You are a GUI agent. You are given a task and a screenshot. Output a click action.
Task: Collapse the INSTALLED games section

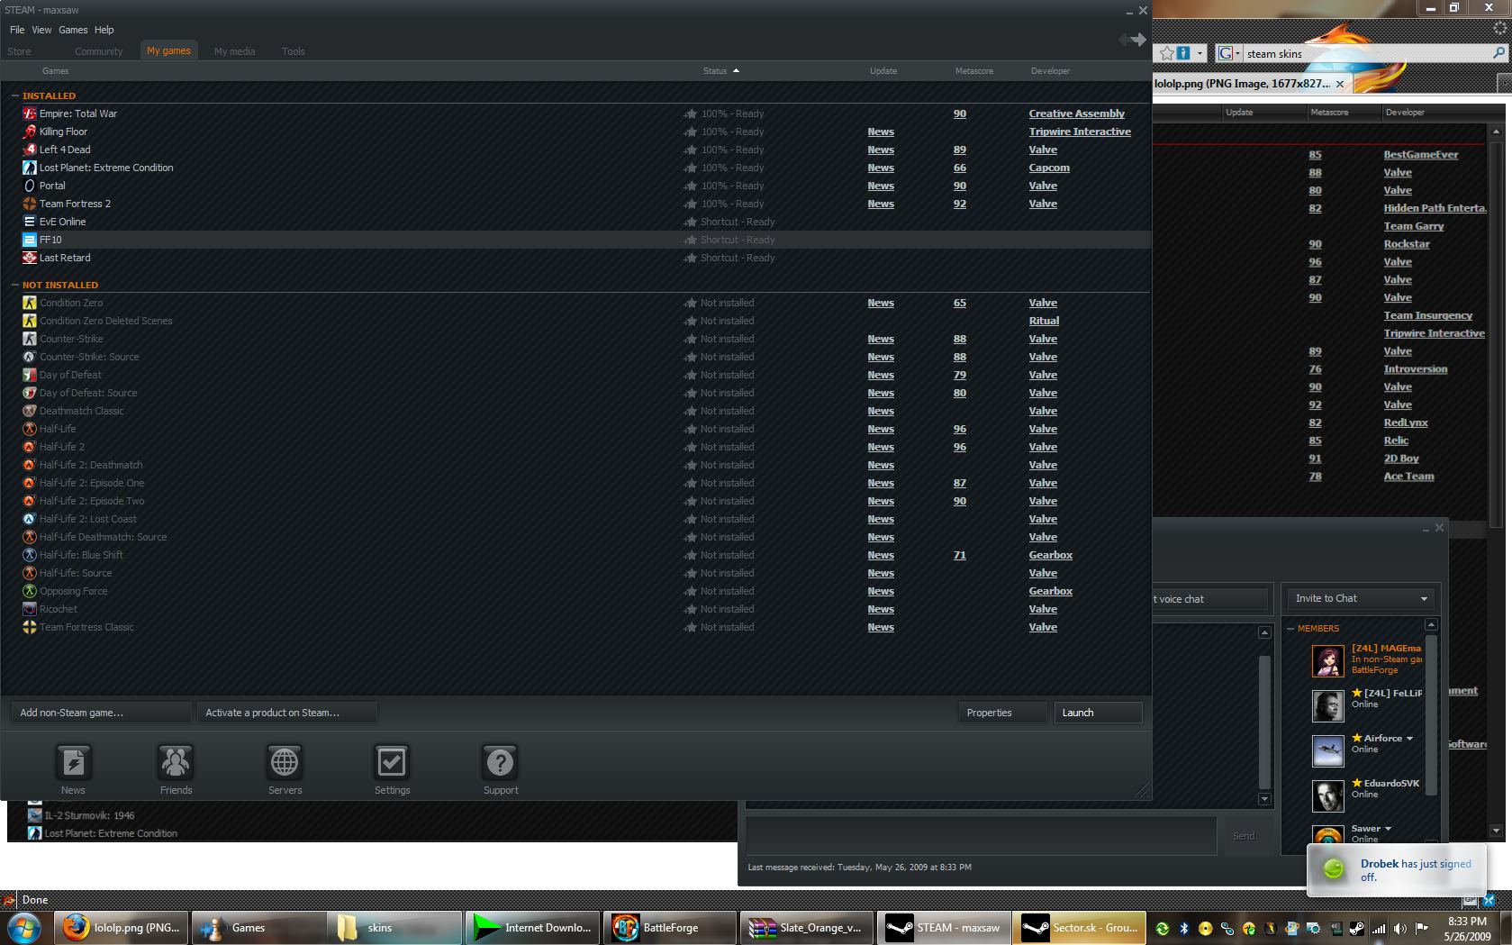(x=15, y=95)
